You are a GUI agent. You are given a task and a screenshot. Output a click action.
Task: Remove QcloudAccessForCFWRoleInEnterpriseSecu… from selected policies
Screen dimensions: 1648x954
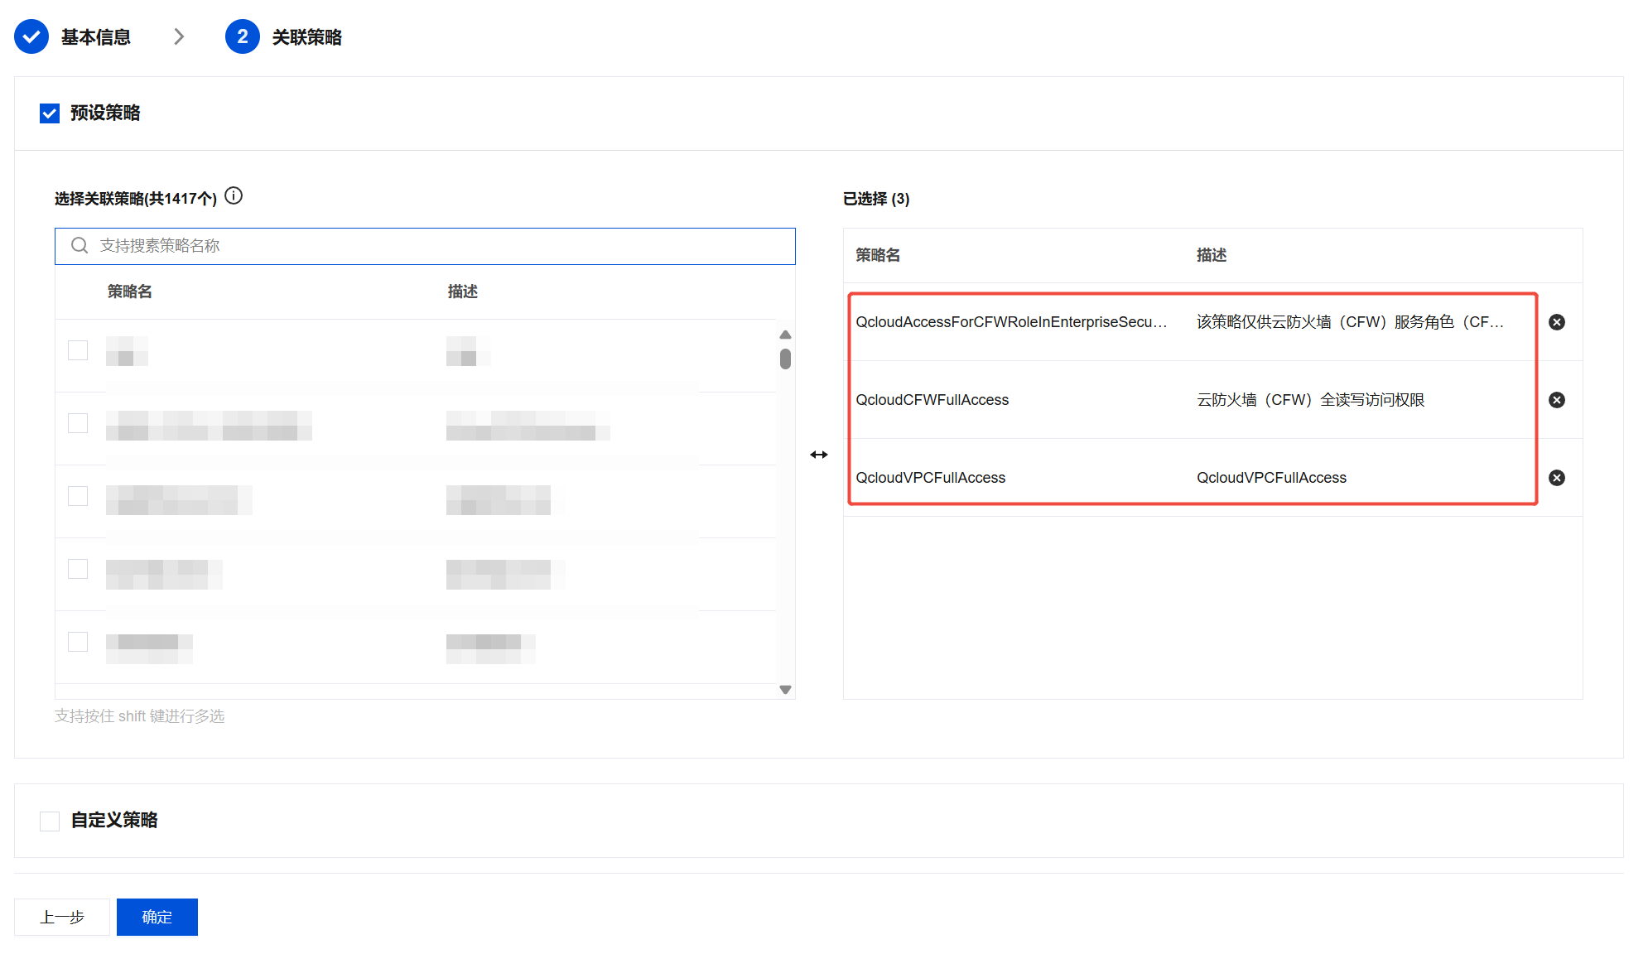[1557, 322]
